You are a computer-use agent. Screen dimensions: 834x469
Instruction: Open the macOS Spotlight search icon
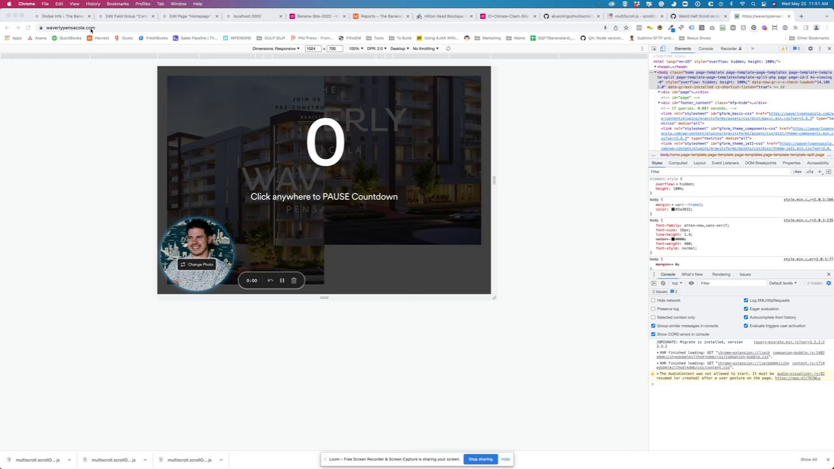[x=753, y=4]
